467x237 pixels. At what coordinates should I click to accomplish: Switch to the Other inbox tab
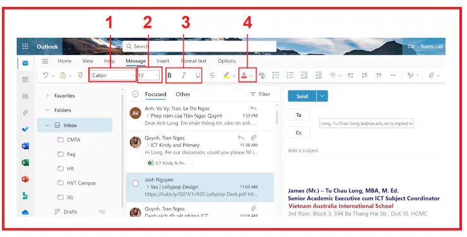pyautogui.click(x=183, y=94)
